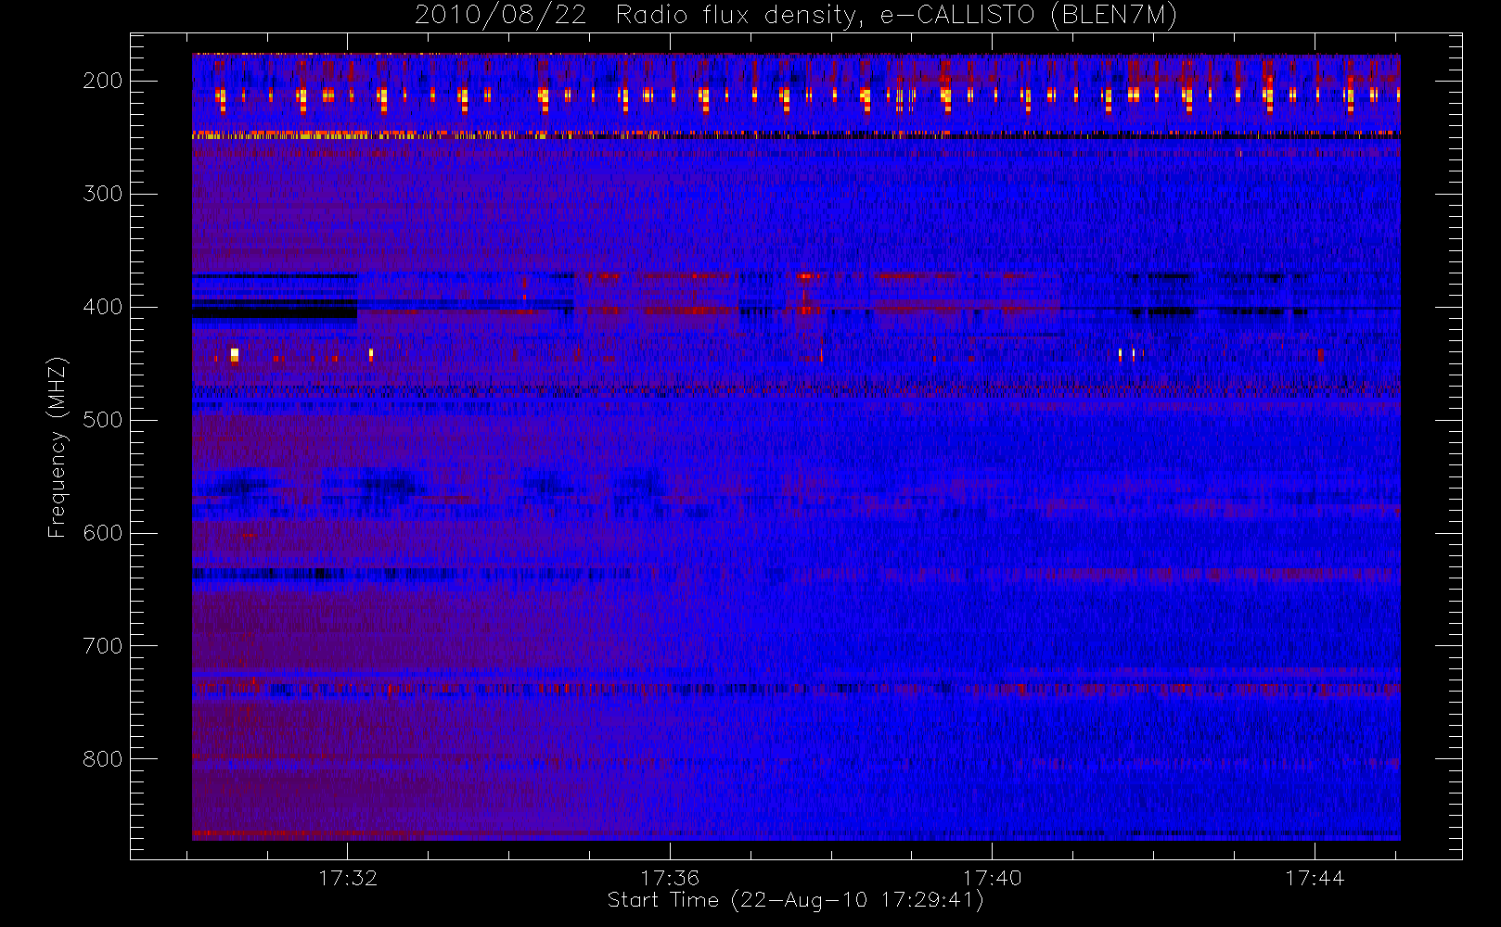The height and width of the screenshot is (927, 1501).
Task: Click the 17:44 time tick label
Action: coord(1315,878)
